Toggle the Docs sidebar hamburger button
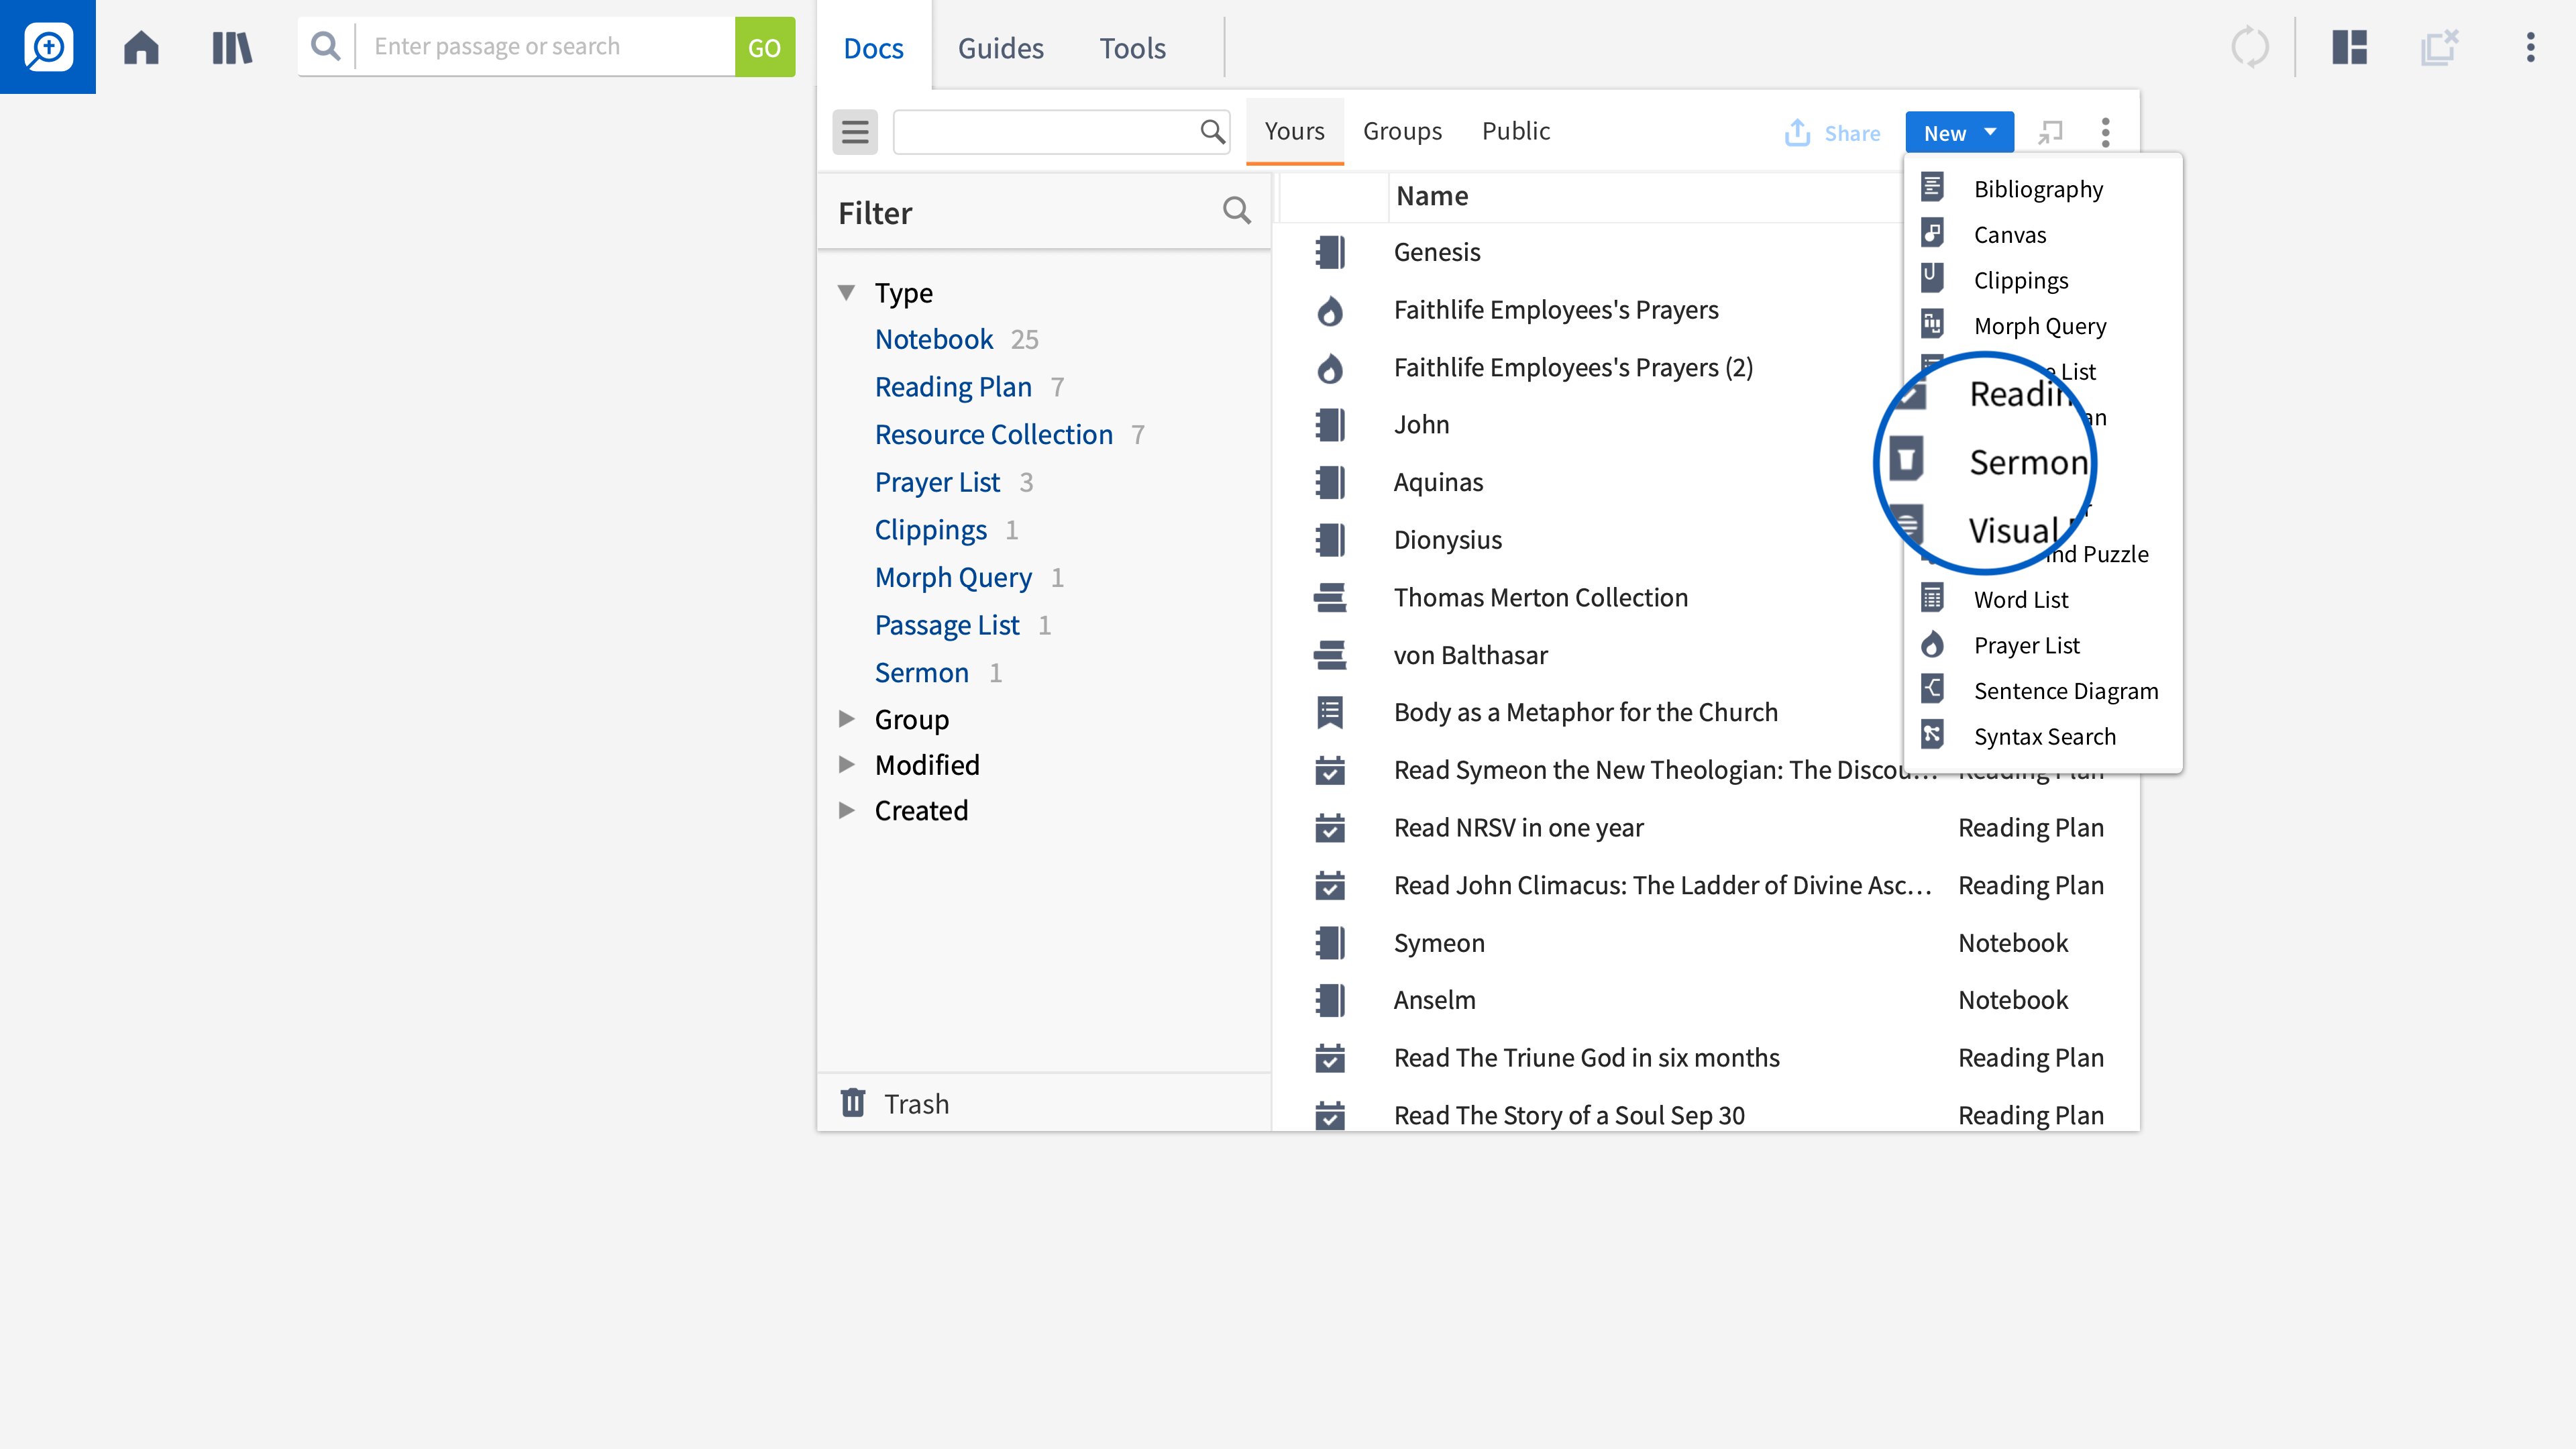Screen dimensions: 2576x1449 855,132
